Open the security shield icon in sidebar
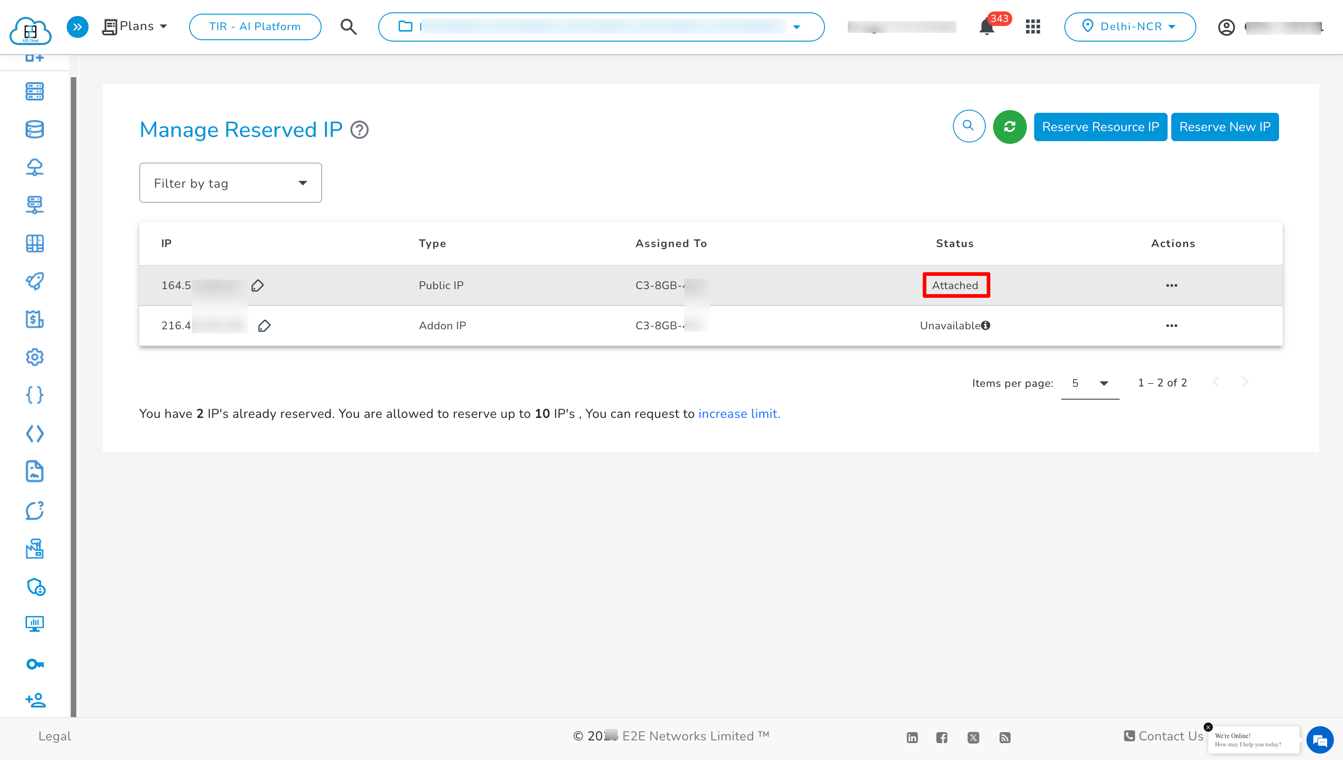This screenshot has width=1343, height=760. coord(34,587)
